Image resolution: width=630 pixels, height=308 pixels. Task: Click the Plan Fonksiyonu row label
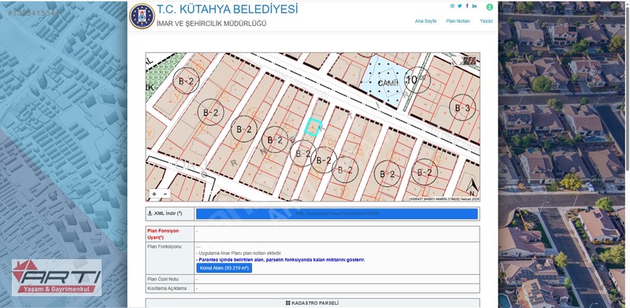click(165, 247)
